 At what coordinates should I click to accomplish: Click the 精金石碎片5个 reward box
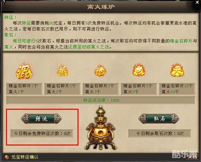139,89
